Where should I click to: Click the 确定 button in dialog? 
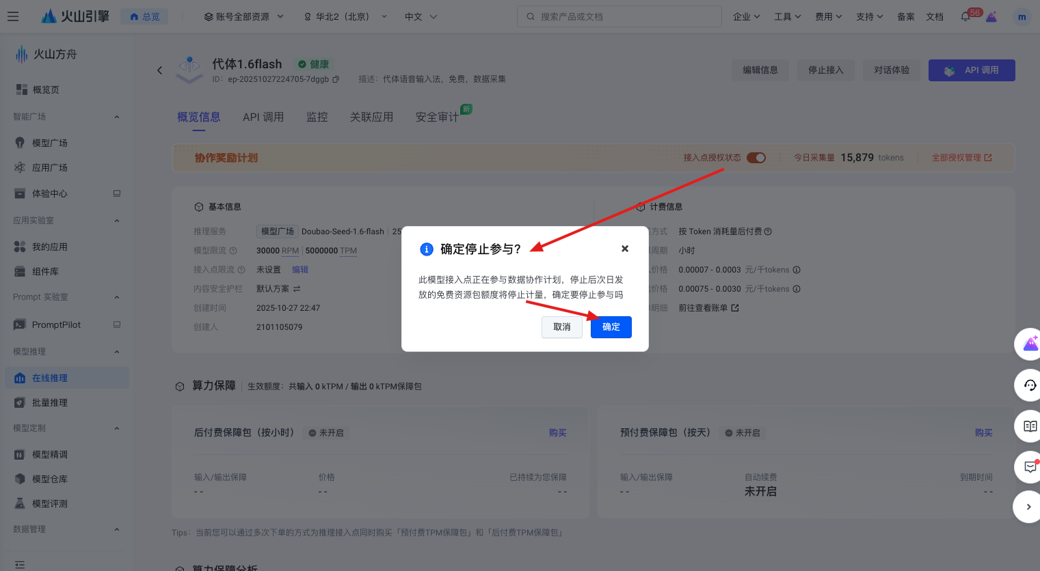pyautogui.click(x=611, y=327)
